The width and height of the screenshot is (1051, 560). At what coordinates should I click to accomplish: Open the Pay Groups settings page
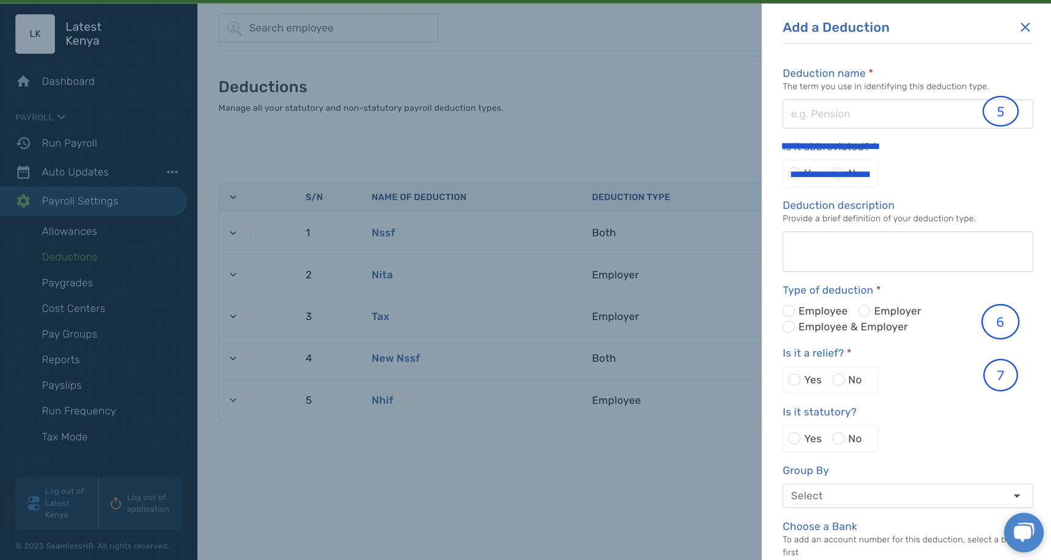69,334
